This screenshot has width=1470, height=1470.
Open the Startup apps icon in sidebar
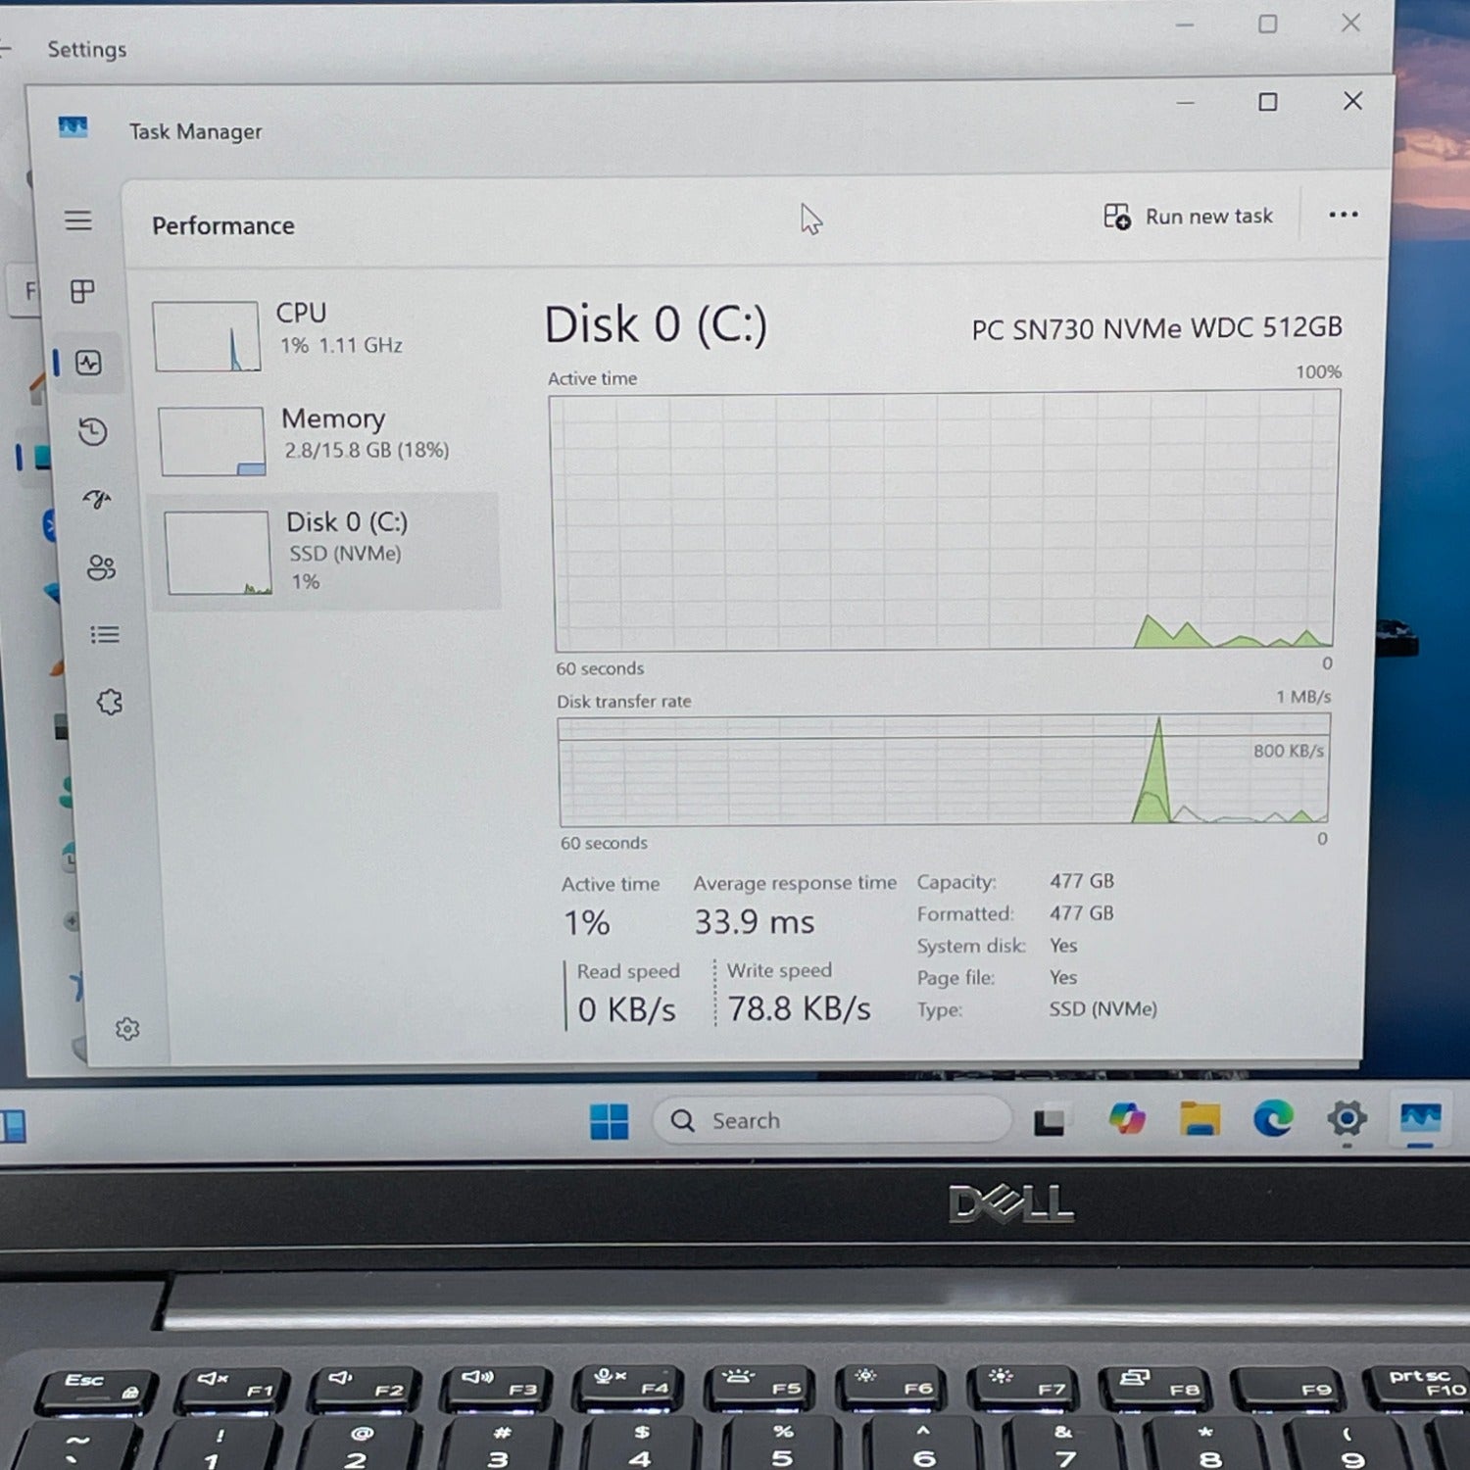97,500
